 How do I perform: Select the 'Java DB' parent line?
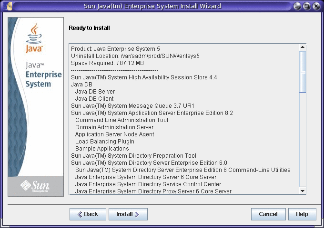point(81,85)
